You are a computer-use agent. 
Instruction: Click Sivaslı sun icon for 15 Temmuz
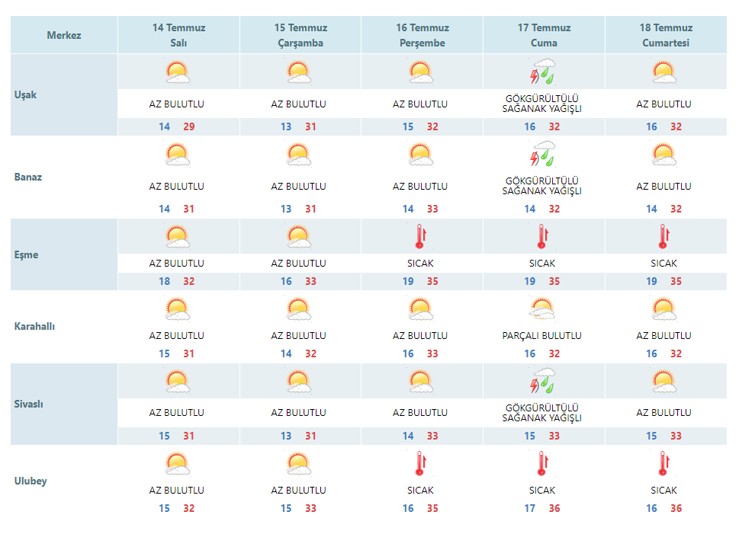[299, 382]
